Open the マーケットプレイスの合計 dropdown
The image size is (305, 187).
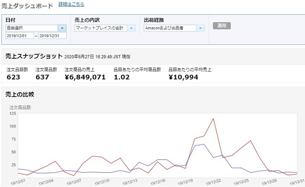coord(105,28)
